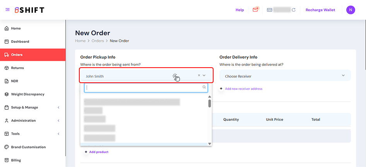
Task: Open Weight Discrepancy page
Action: [x=27, y=94]
